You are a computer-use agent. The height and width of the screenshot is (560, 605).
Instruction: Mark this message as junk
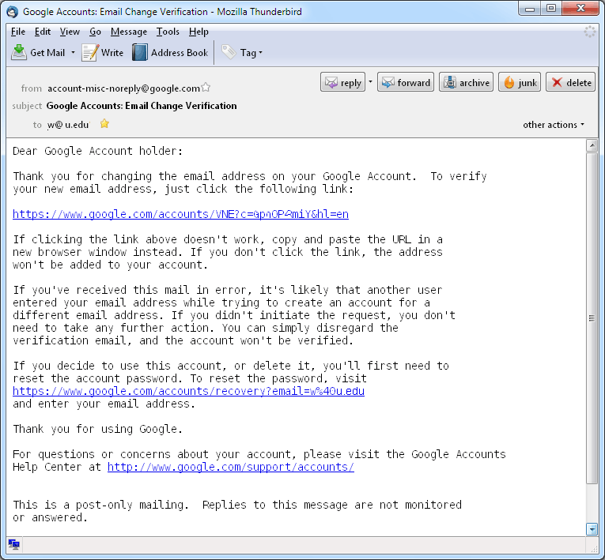pos(520,82)
